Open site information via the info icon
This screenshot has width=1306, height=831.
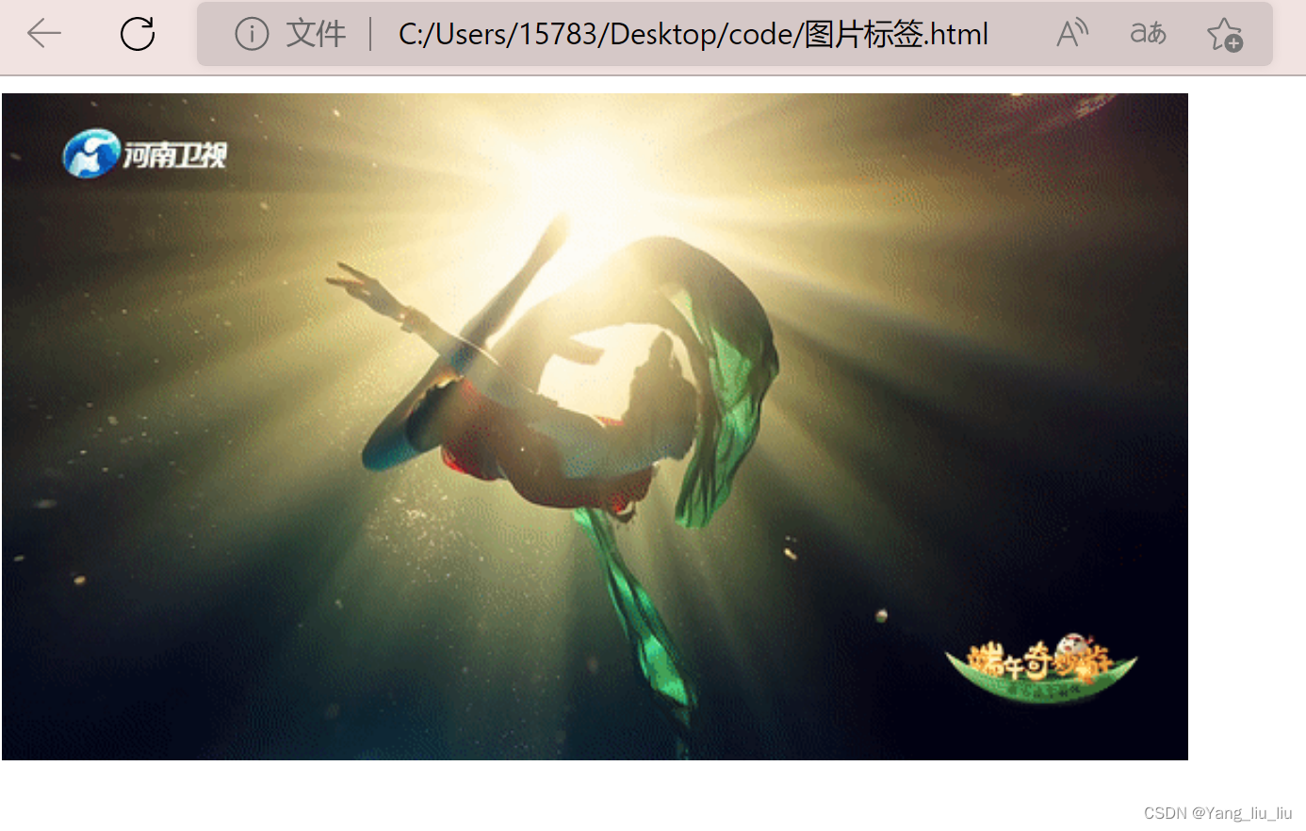click(x=252, y=34)
